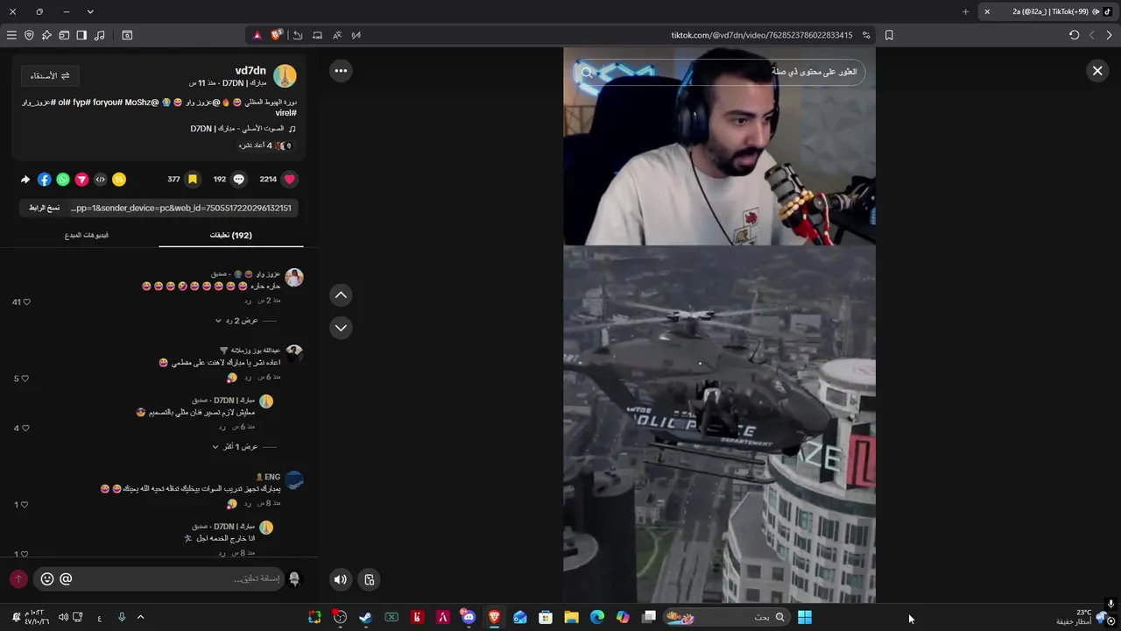The width and height of the screenshot is (1121, 631).
Task: Open more share options with the arrow icon
Action: point(25,179)
